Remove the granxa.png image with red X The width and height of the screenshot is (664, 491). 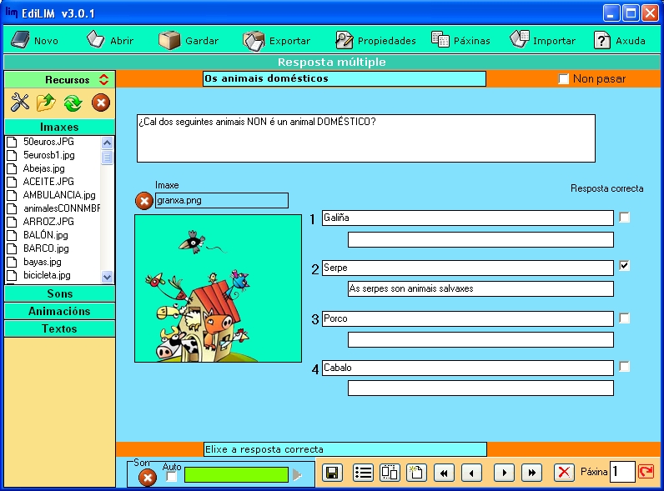pos(144,201)
